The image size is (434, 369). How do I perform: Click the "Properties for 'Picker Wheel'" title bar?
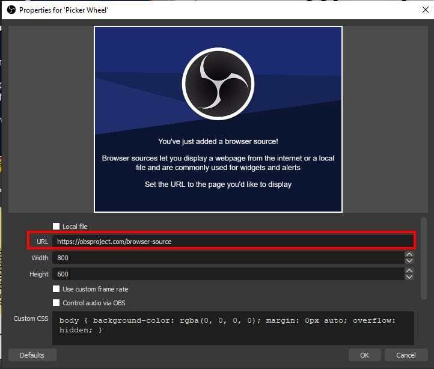(180, 10)
